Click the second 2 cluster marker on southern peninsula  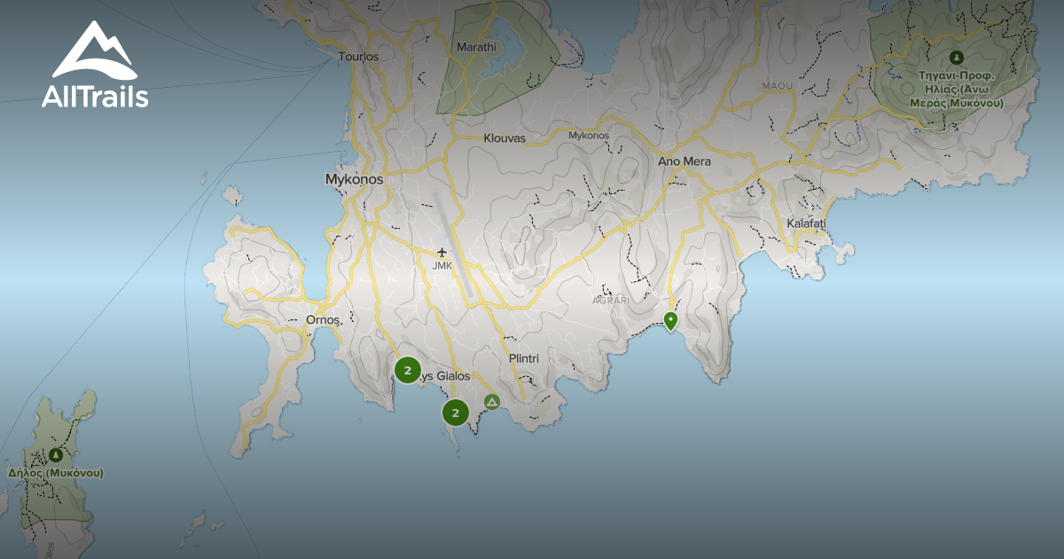coord(455,412)
